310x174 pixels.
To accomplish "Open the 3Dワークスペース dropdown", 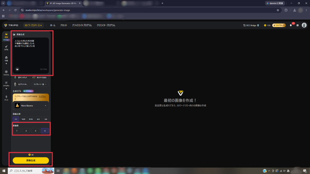I will click(x=33, y=25).
